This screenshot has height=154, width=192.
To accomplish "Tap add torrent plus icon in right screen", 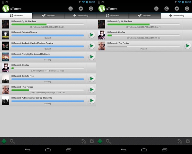I will [177, 9].
